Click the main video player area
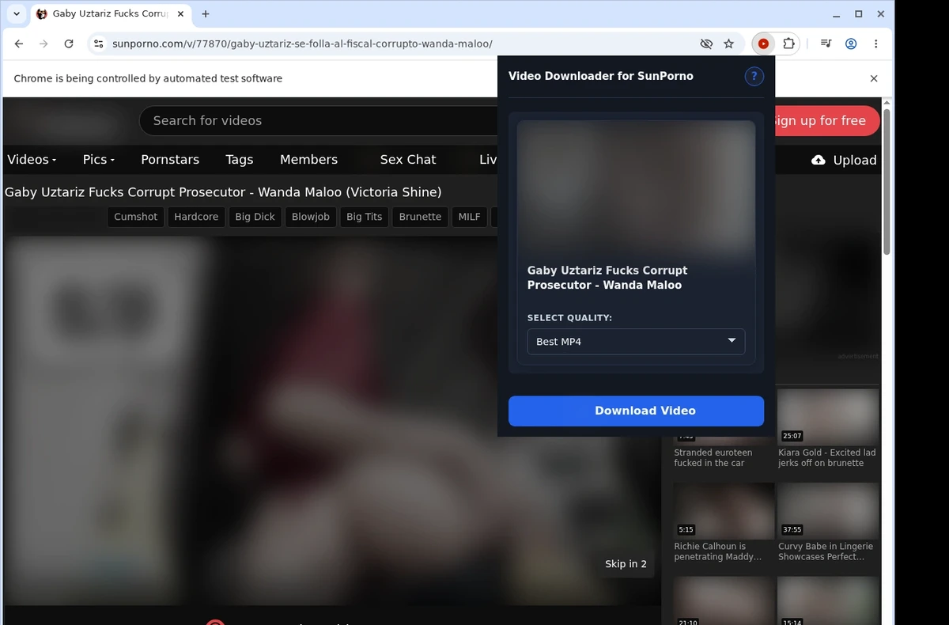This screenshot has height=625, width=949. point(331,419)
